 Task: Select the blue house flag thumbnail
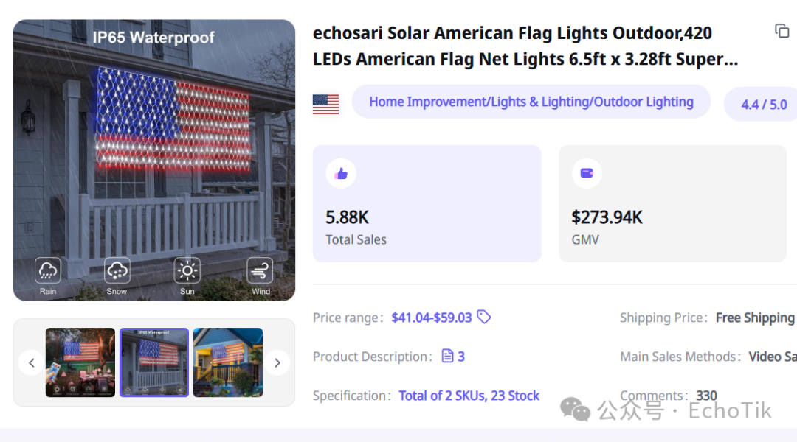pos(228,362)
